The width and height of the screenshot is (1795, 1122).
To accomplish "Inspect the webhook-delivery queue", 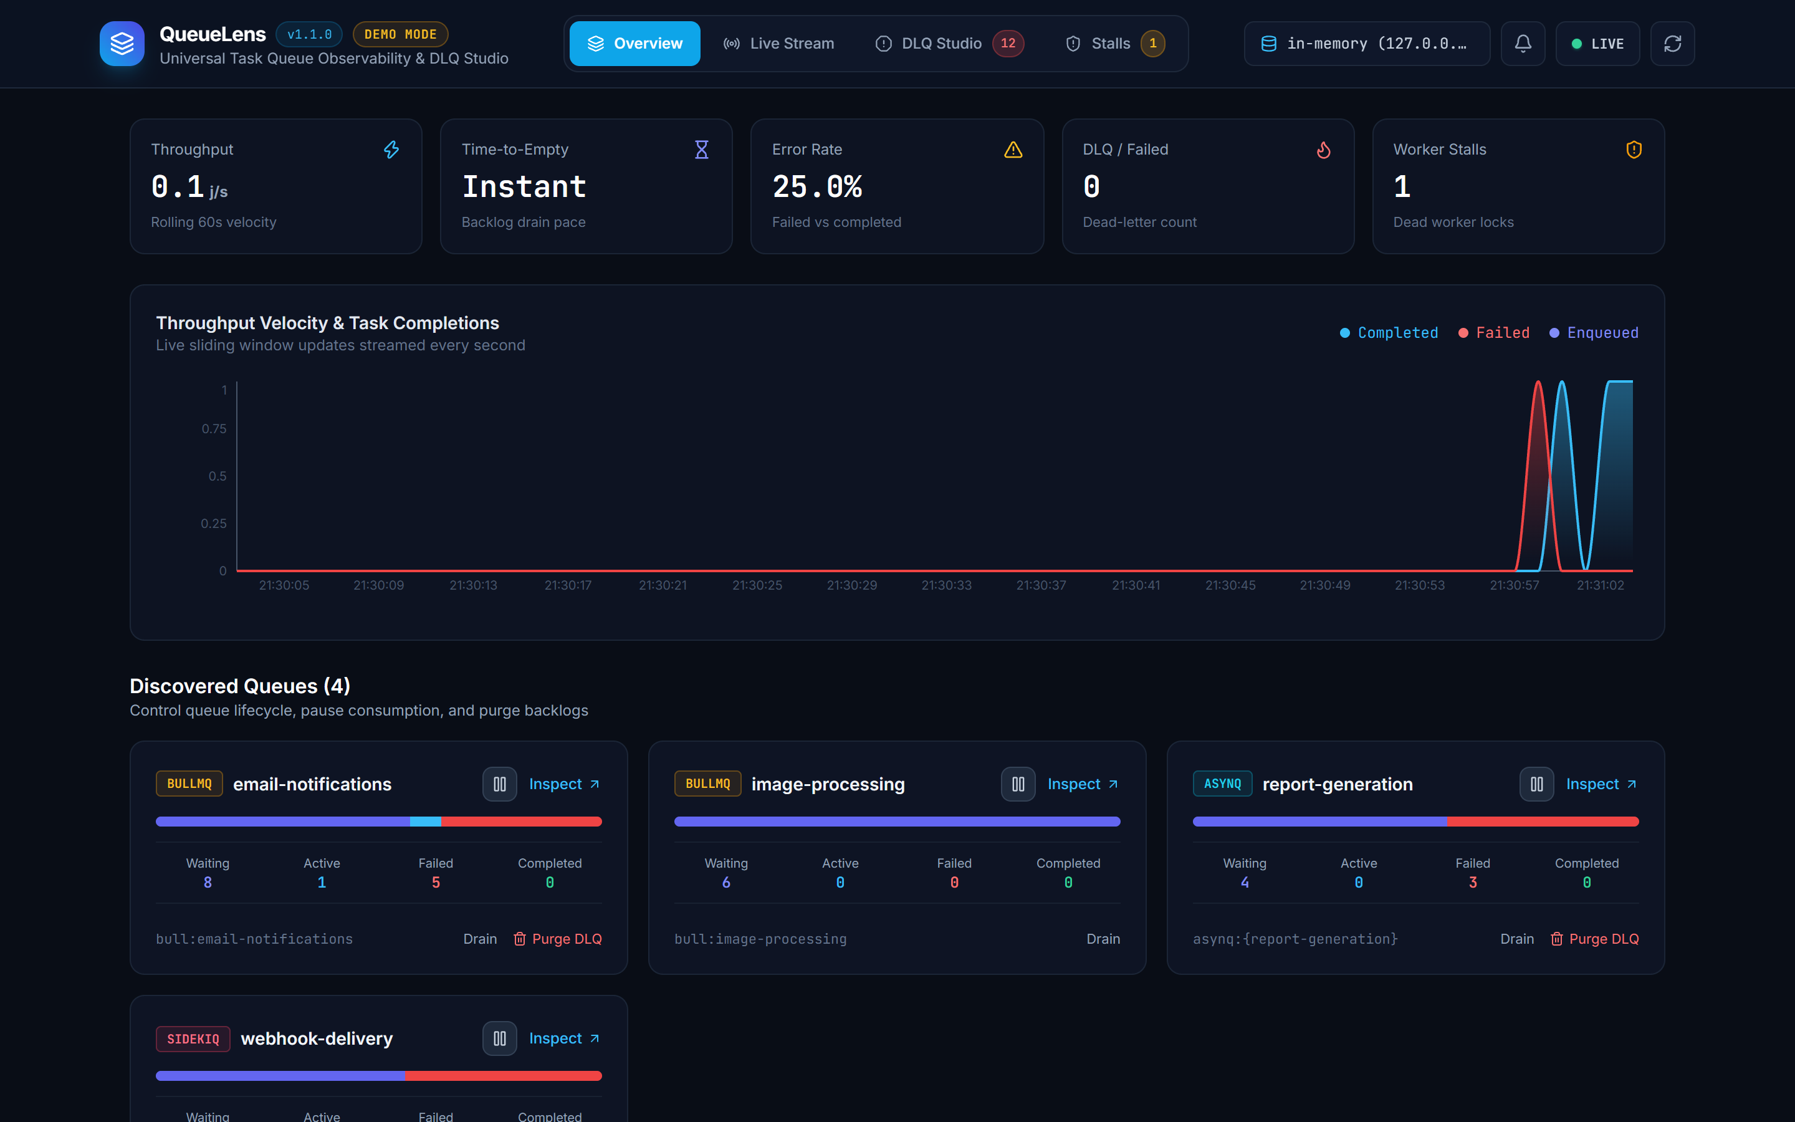I will [565, 1039].
